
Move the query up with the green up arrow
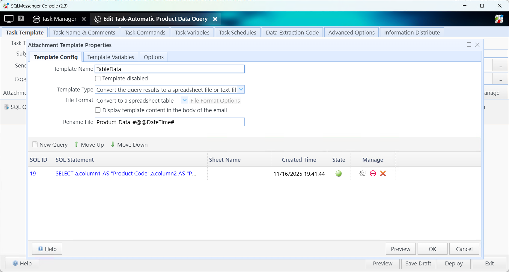click(x=76, y=144)
